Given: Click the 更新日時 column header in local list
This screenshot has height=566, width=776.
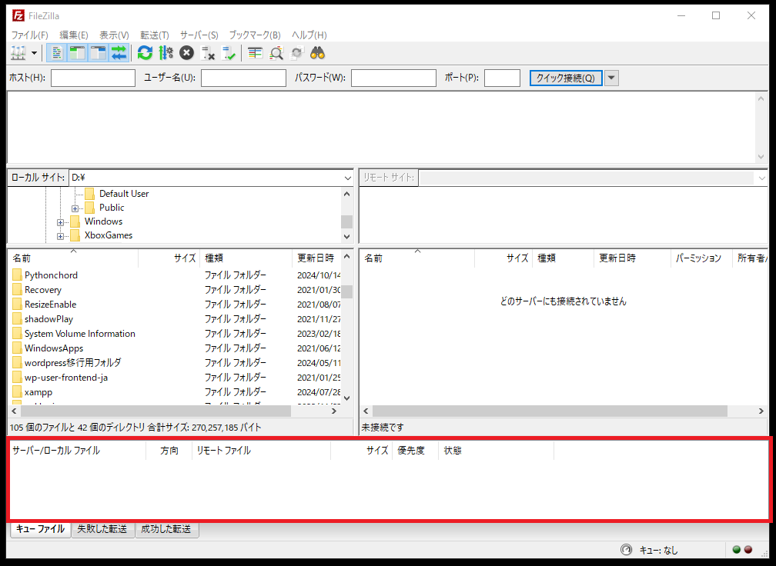Looking at the screenshot, I should coord(316,258).
